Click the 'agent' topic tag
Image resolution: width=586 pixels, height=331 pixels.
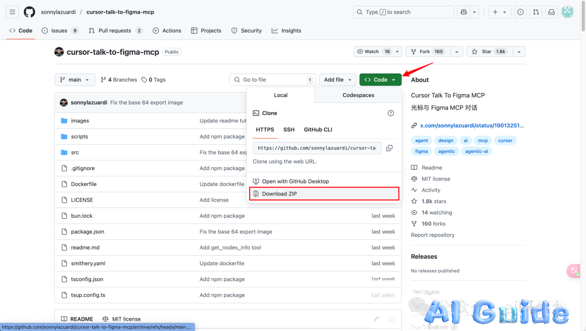click(x=422, y=140)
